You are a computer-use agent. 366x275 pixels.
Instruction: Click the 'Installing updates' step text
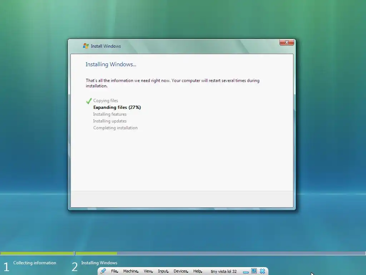coord(110,121)
